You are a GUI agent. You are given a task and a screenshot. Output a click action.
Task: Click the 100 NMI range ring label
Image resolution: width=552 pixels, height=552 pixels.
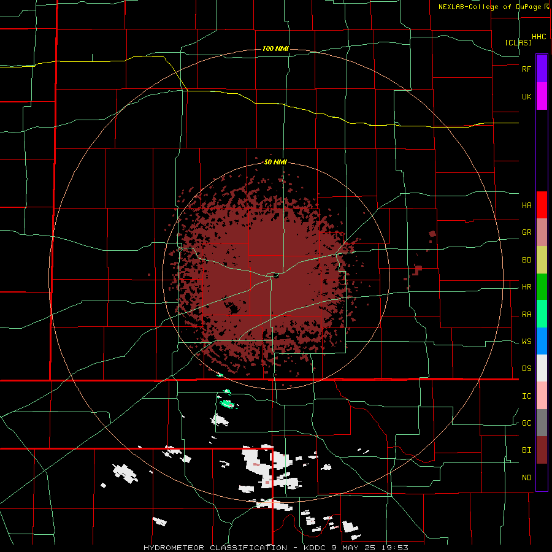(275, 48)
